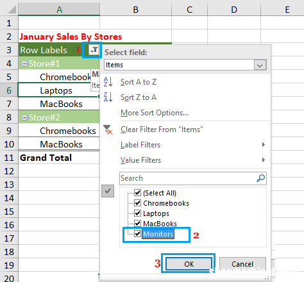Open the Select field Items dropdown
This screenshot has height=282, width=304.
point(260,65)
